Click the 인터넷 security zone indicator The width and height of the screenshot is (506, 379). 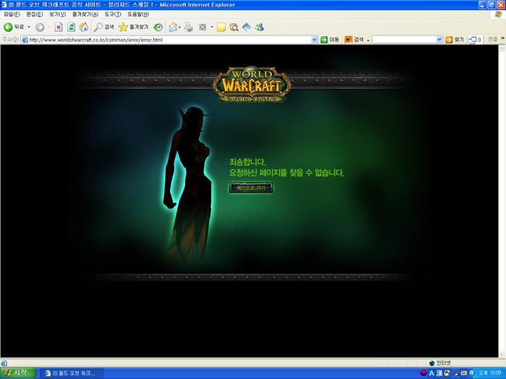click(x=439, y=363)
